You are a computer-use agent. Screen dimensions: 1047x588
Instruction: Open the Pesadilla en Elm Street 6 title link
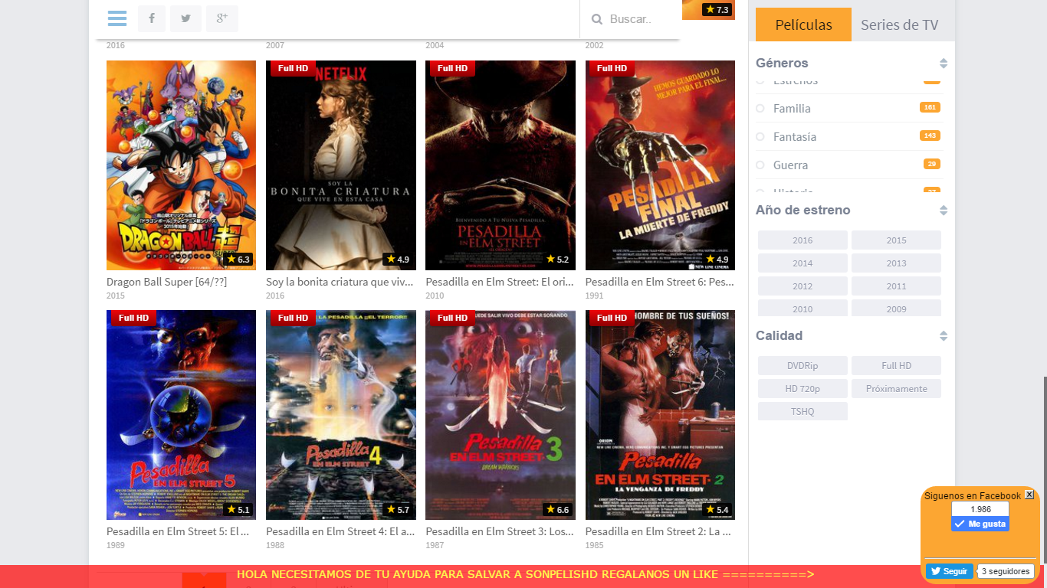tap(658, 282)
